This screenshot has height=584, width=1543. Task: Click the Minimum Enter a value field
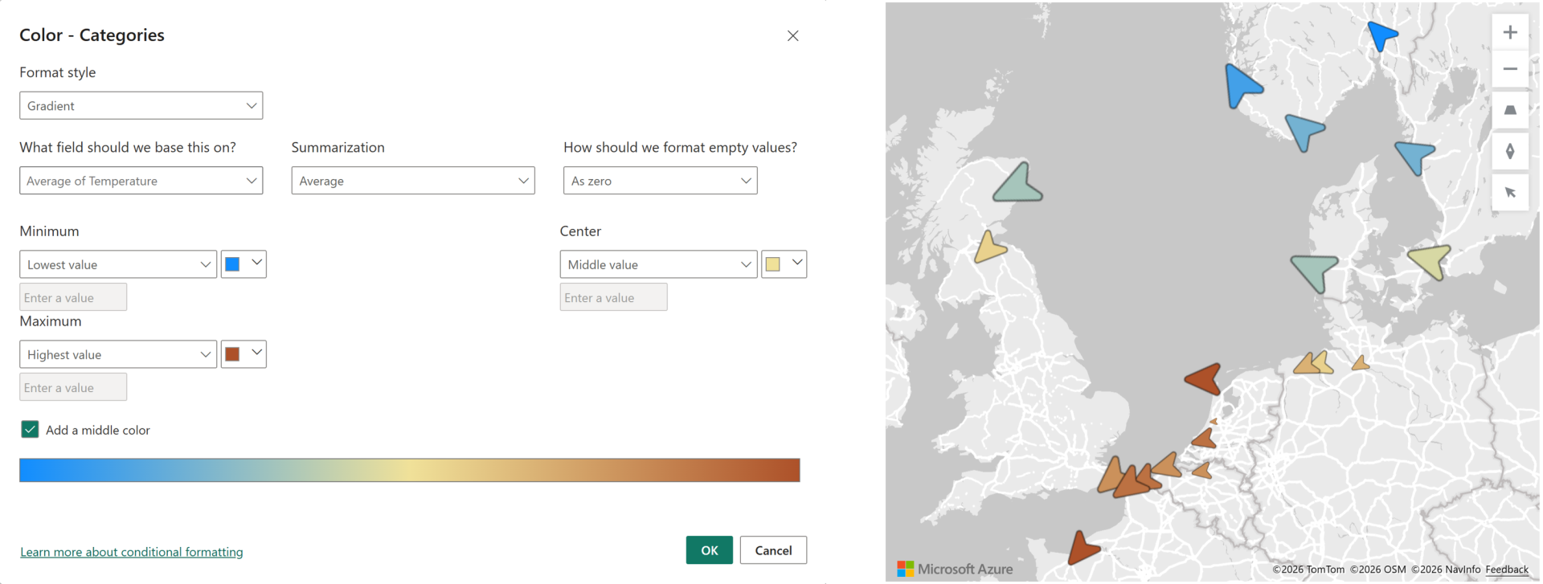tap(73, 297)
